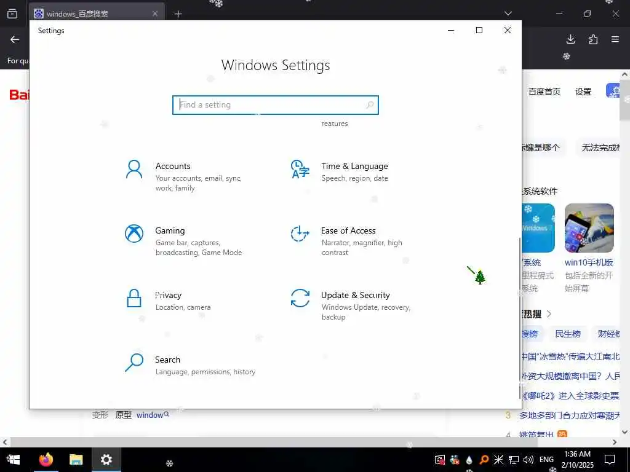Open the Privacy padlock icon
Image resolution: width=630 pixels, height=472 pixels.
click(134, 298)
